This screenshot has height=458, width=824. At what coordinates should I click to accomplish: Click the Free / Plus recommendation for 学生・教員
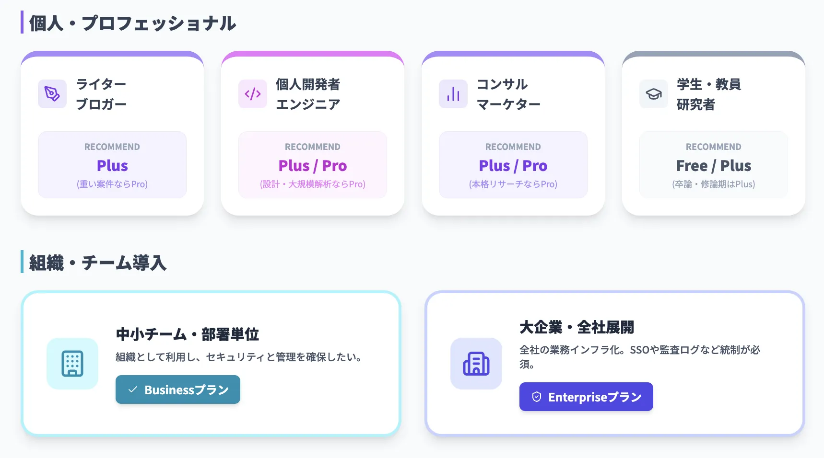pos(713,165)
